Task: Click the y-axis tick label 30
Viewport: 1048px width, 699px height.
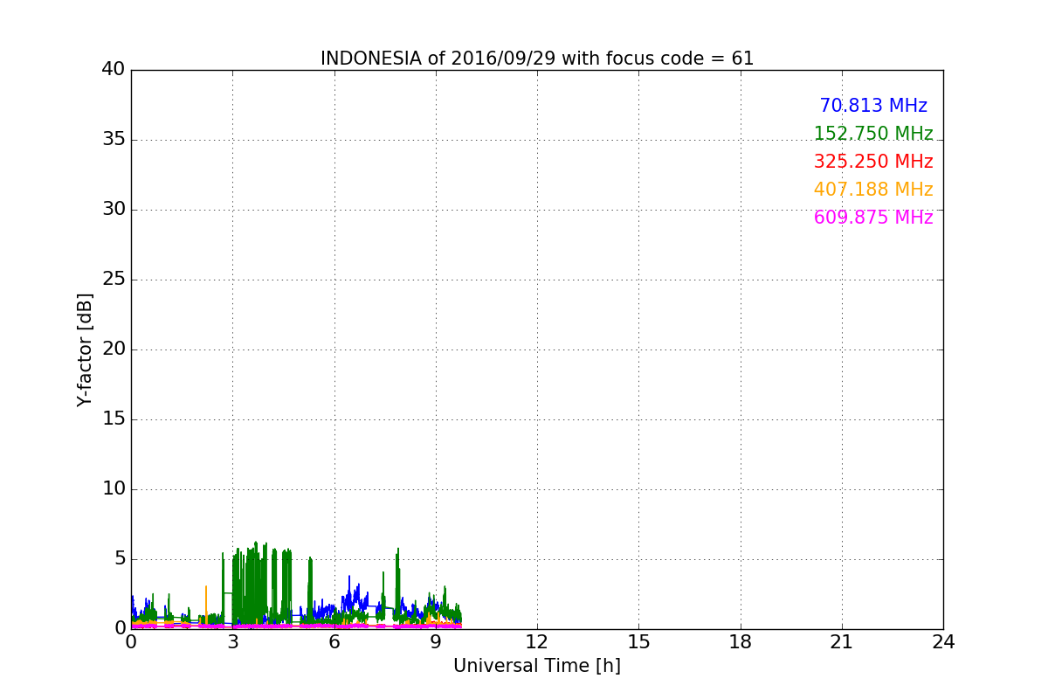Action: [x=113, y=210]
